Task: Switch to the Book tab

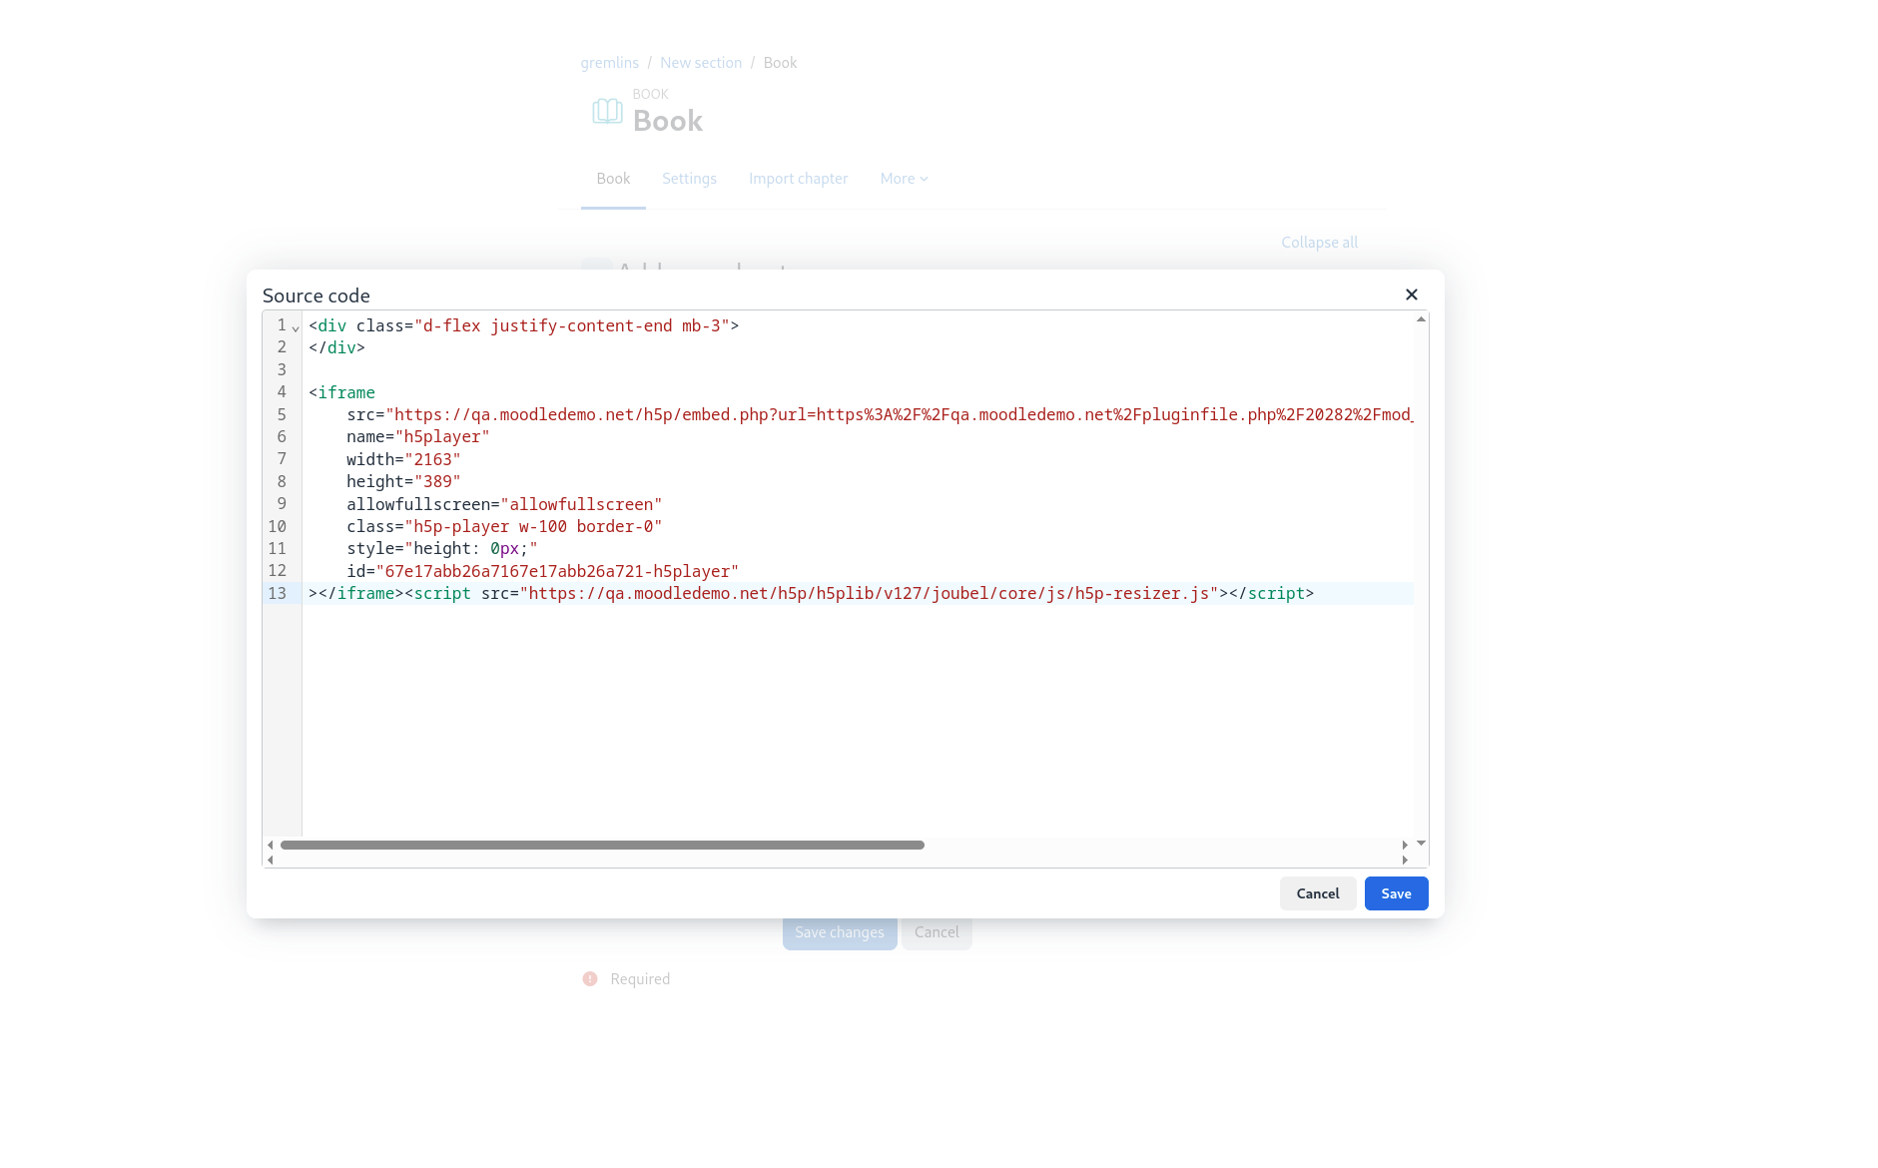Action: [x=613, y=179]
